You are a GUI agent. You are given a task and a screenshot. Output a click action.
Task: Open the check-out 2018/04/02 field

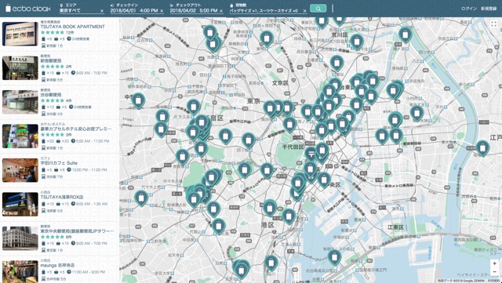click(x=194, y=10)
